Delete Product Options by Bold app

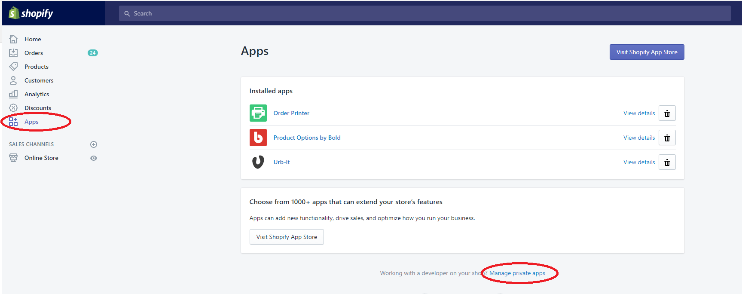click(x=667, y=138)
